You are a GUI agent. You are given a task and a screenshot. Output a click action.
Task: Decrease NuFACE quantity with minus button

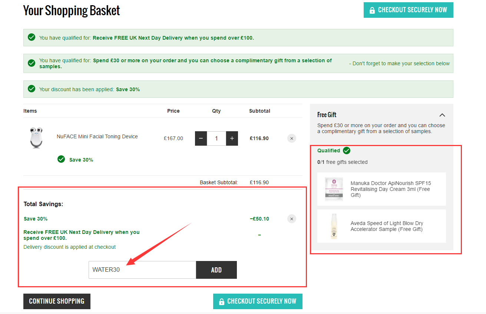[201, 138]
